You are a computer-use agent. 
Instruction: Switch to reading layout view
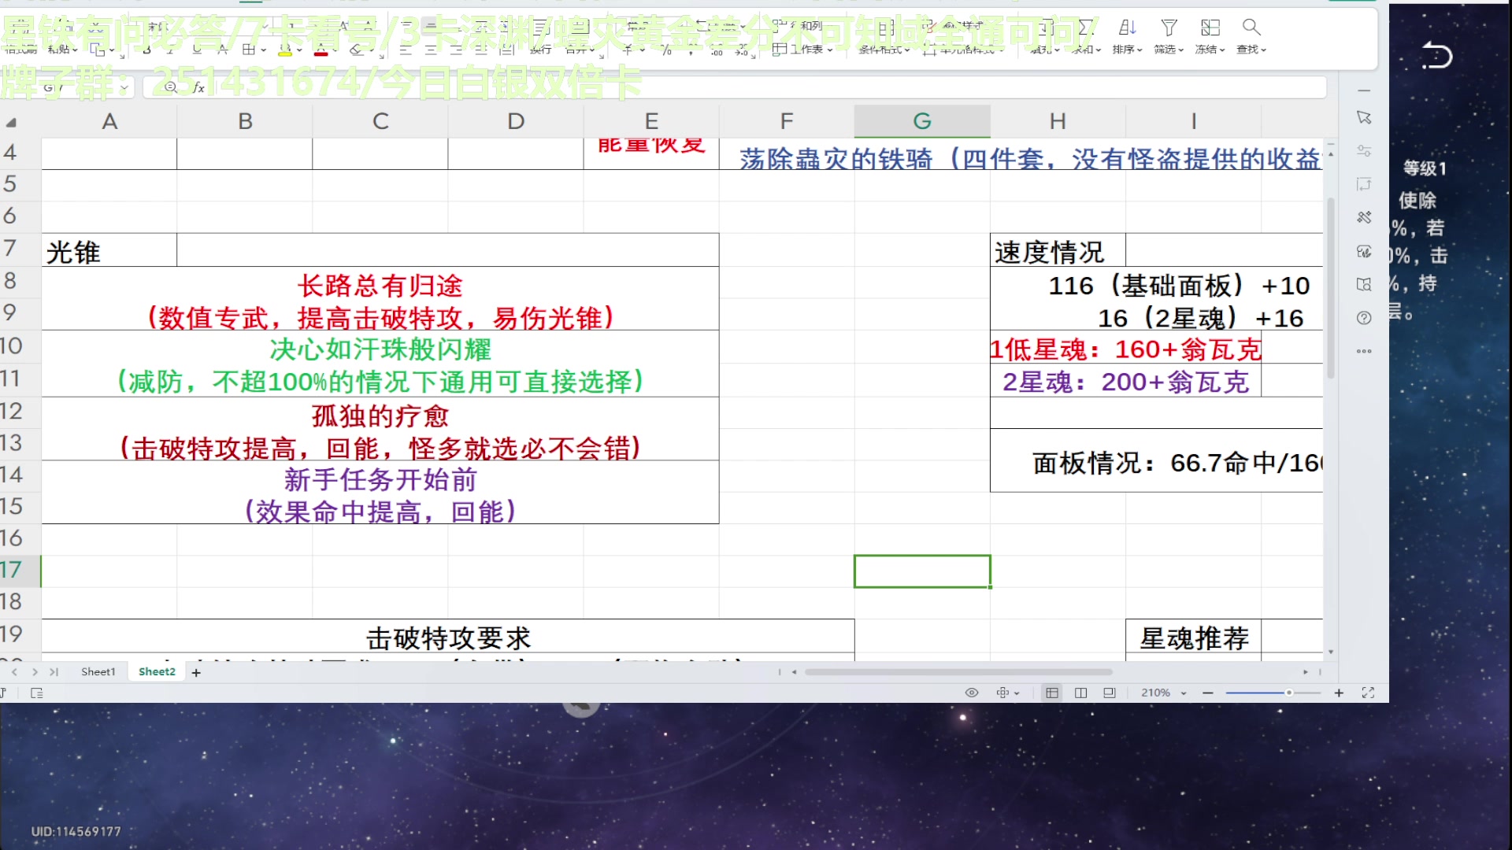point(1110,693)
